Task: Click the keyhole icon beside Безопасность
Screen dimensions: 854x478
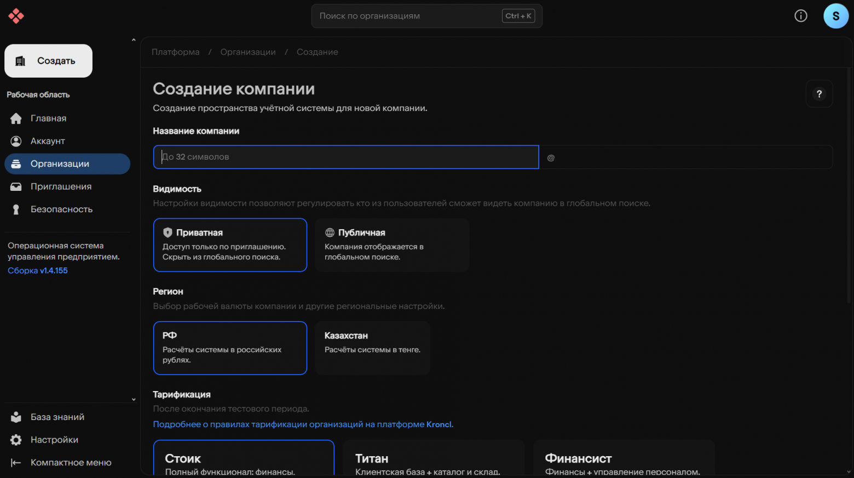Action: tap(16, 209)
